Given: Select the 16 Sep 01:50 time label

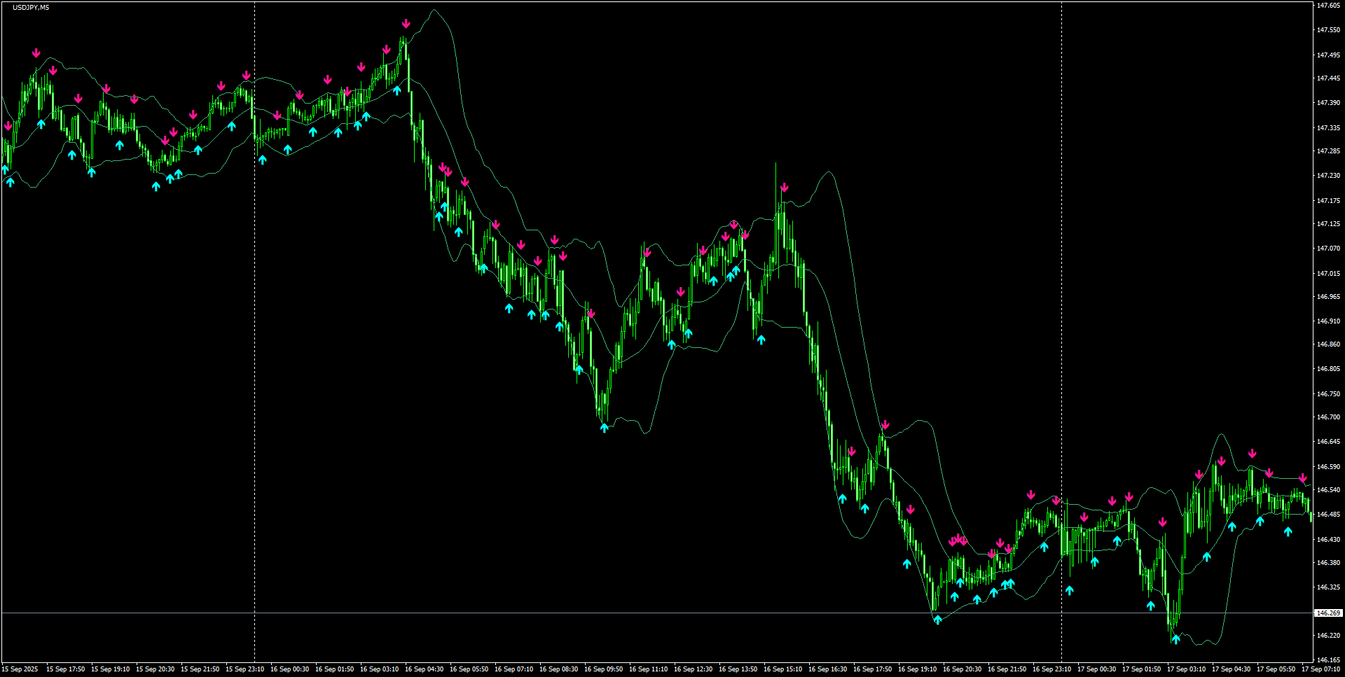Looking at the screenshot, I should [334, 669].
